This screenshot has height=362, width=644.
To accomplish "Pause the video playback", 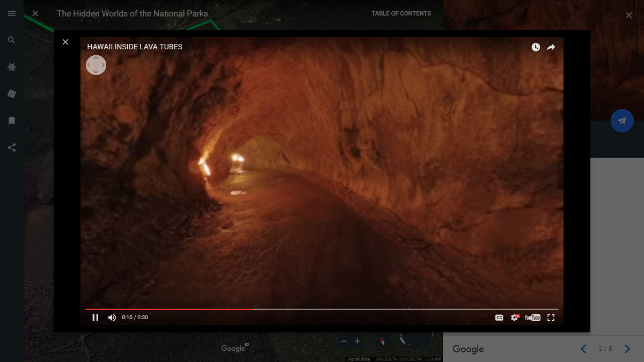I will [96, 317].
